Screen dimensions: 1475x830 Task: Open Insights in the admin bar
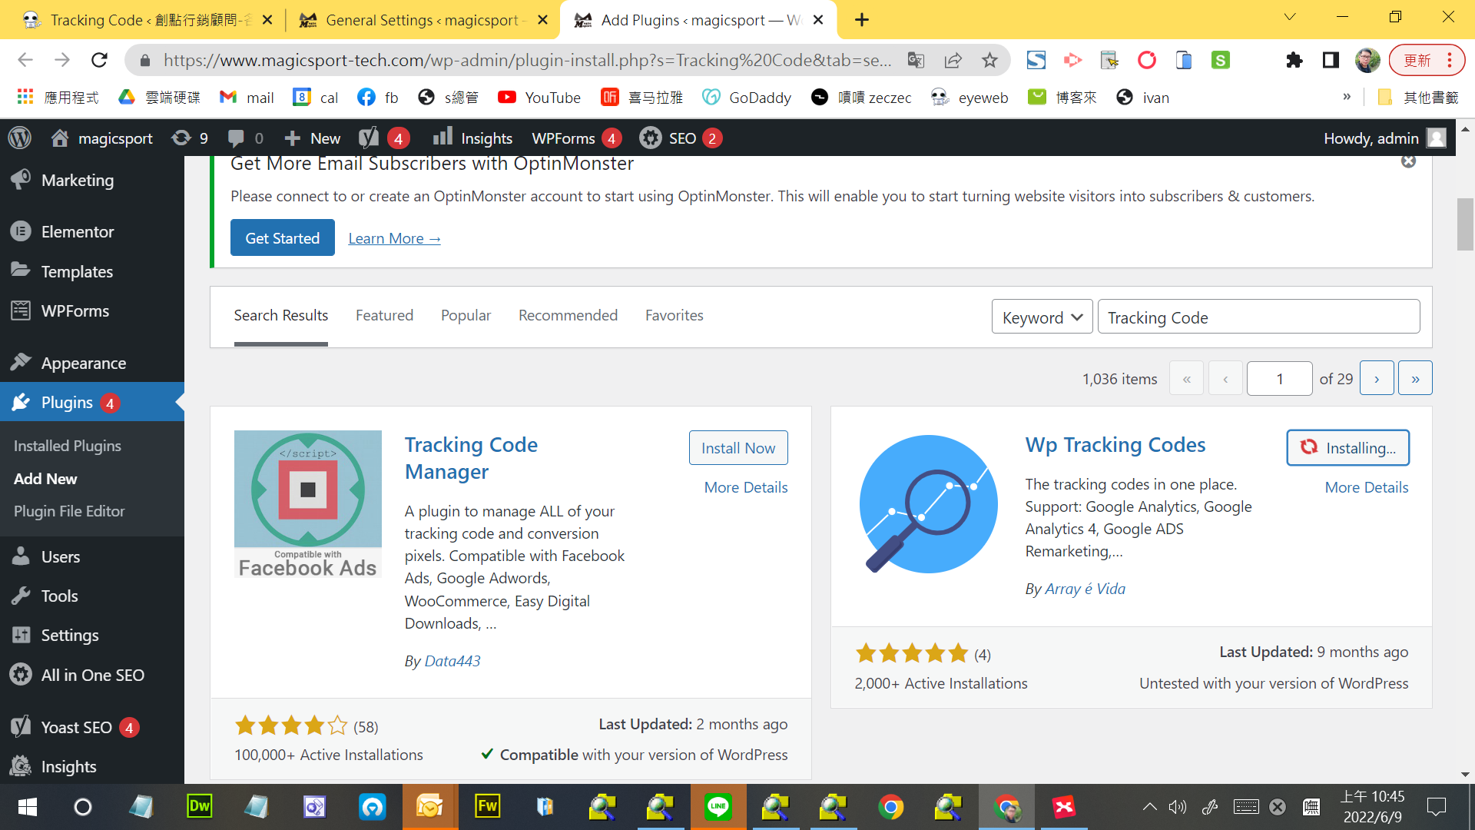(x=472, y=138)
